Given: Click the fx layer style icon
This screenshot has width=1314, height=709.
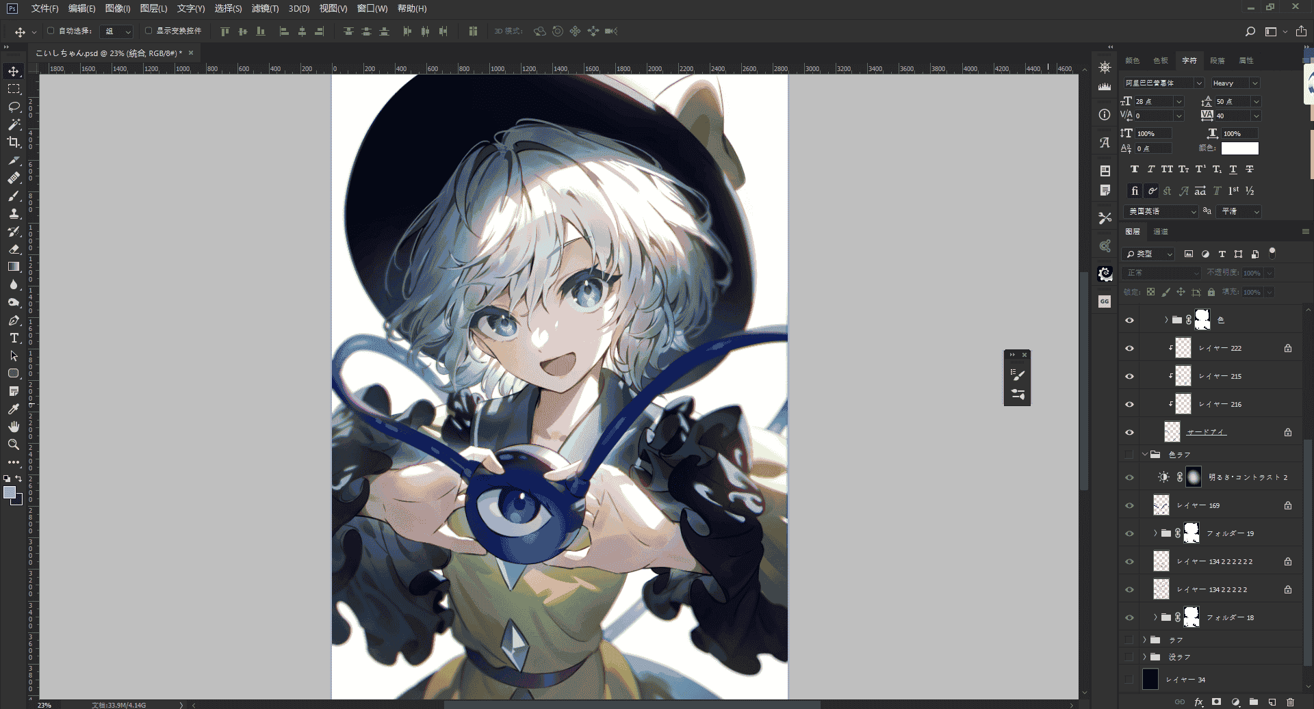Looking at the screenshot, I should click(x=1198, y=701).
